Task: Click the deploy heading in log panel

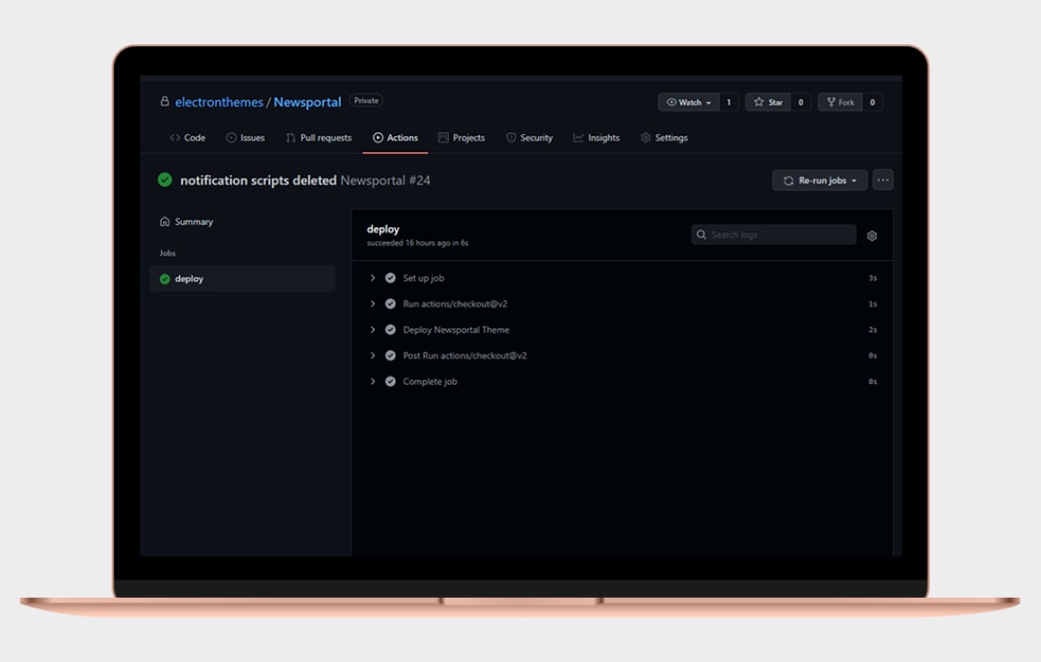Action: [x=383, y=229]
